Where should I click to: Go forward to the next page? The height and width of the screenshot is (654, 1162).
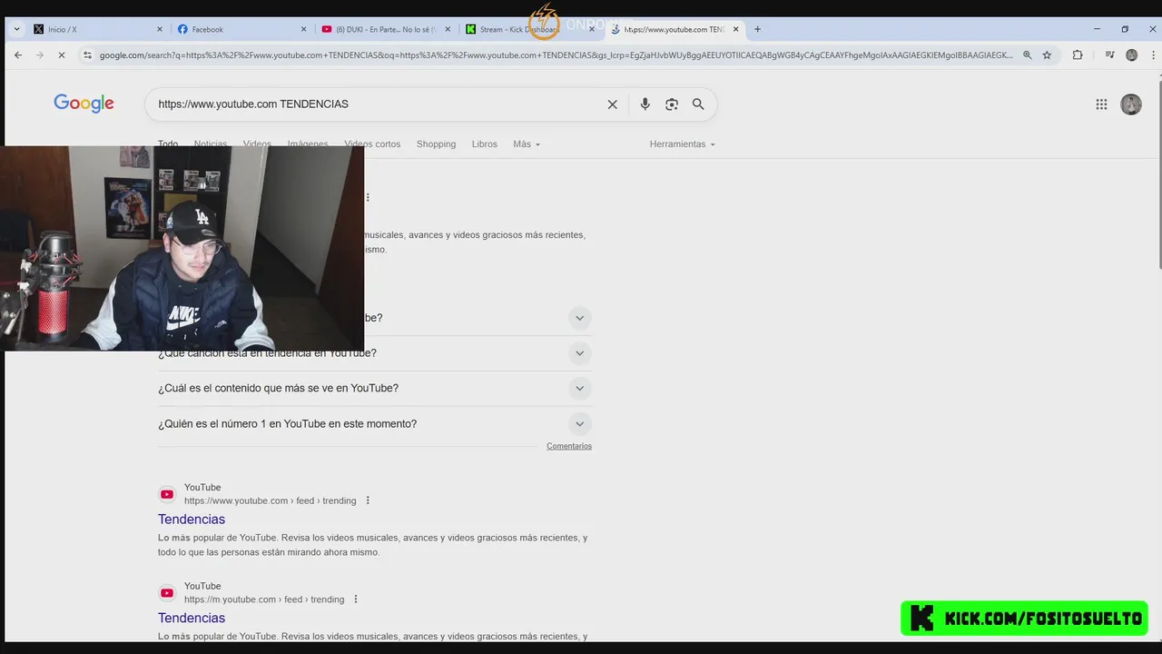(x=39, y=55)
